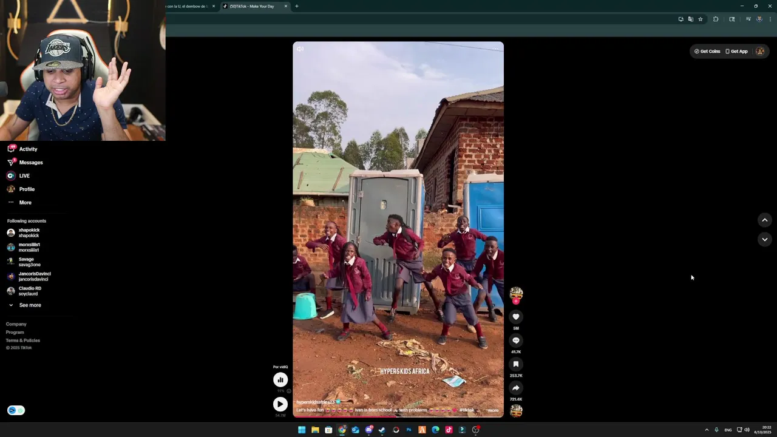Open More options in the sidebar
The height and width of the screenshot is (437, 777).
pyautogui.click(x=19, y=202)
